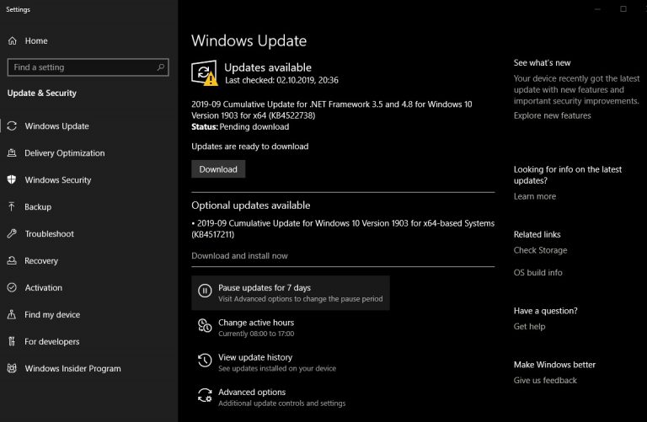
Task: Open the Check Storage link
Action: [540, 250]
